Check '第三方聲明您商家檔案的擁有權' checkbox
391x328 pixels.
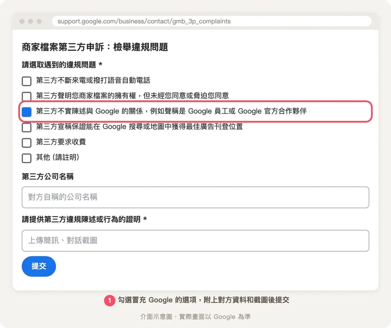coord(27,96)
